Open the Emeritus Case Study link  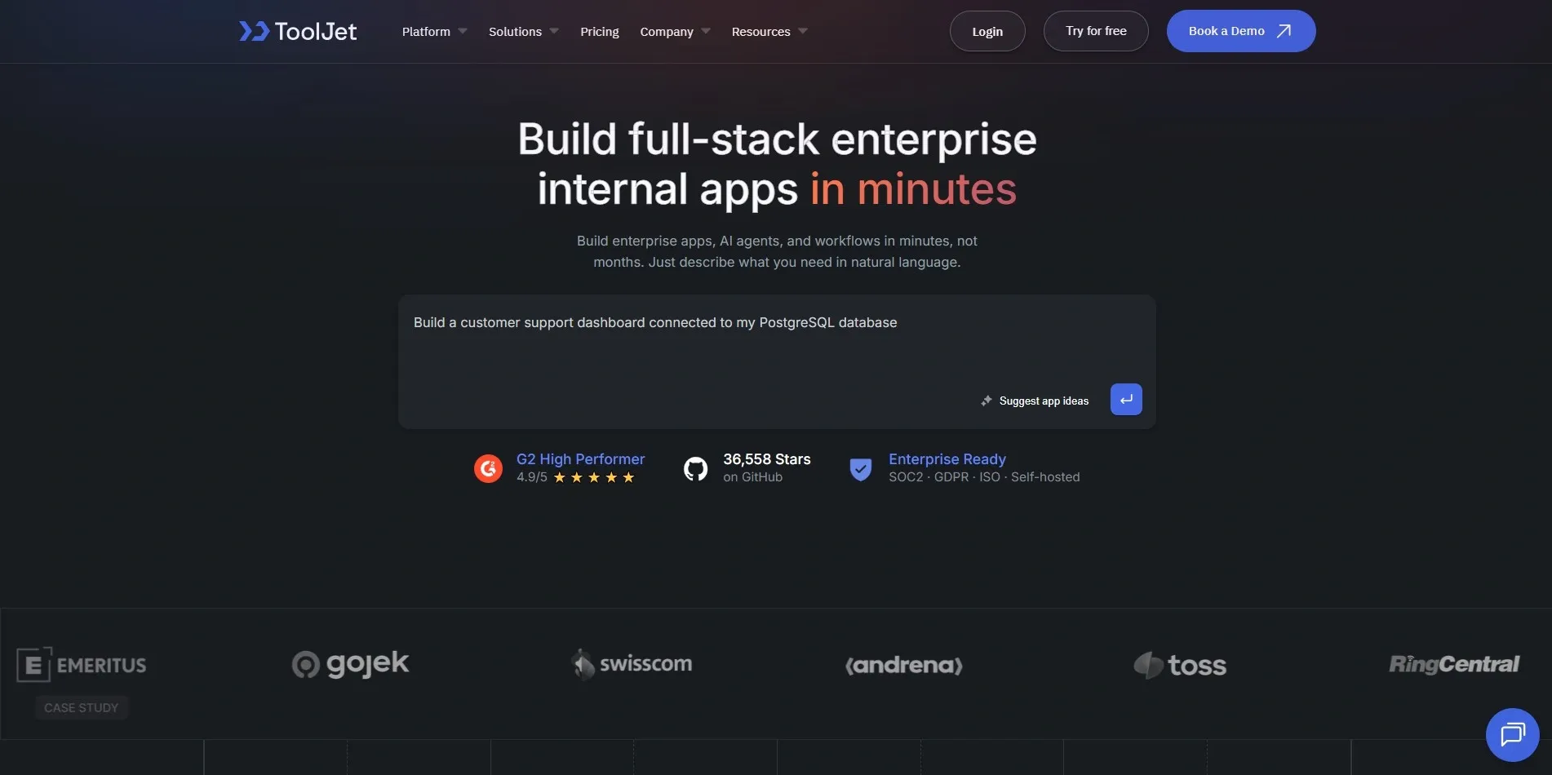click(x=82, y=707)
